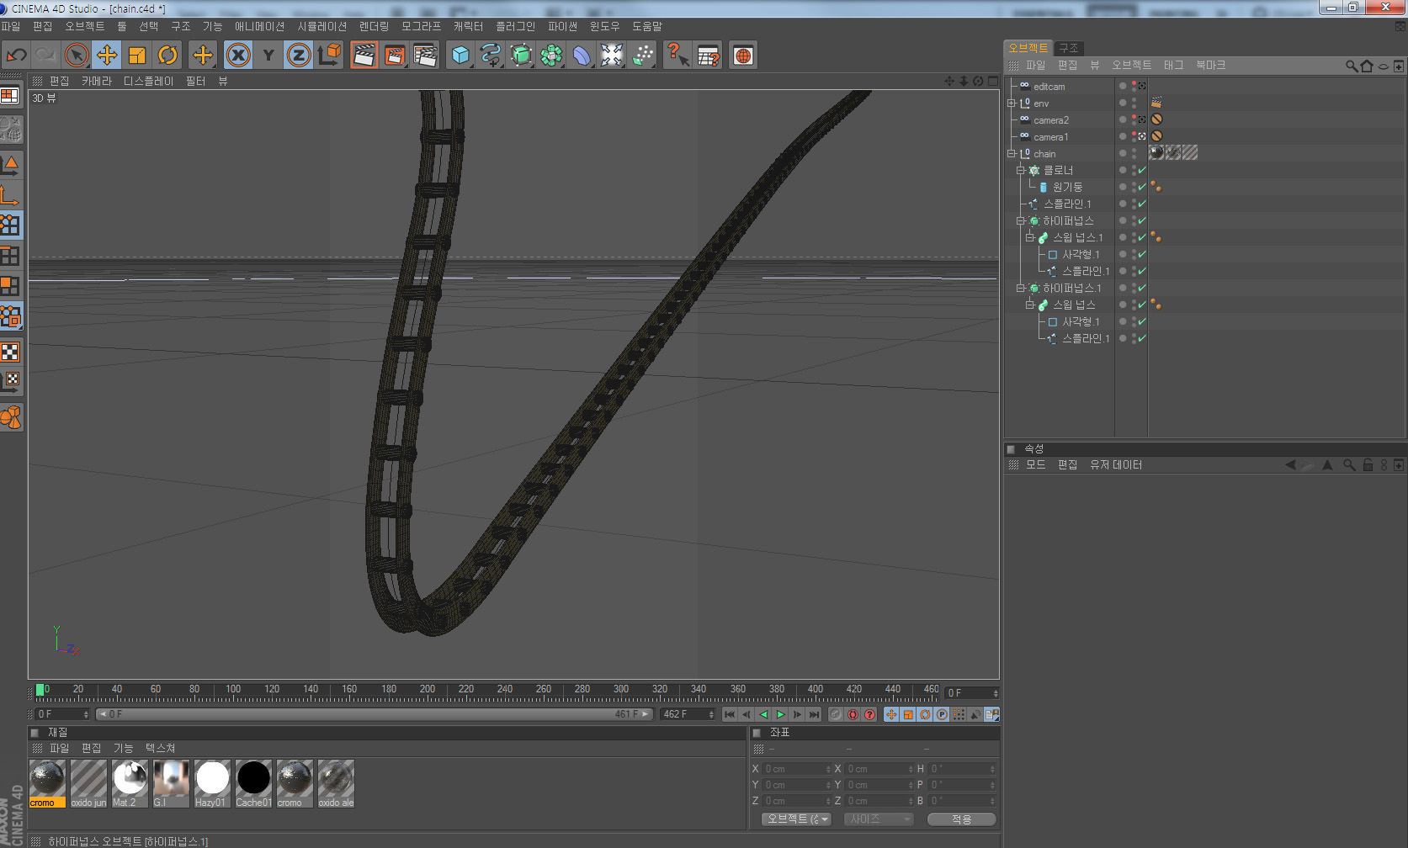Open the 오브젝트 coordinate mode dropdown
The image size is (1408, 848).
(x=797, y=819)
